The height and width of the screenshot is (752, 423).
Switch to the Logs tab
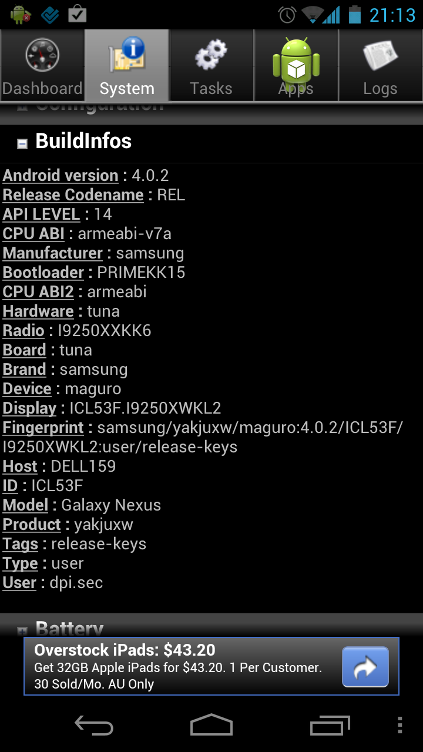pos(381,65)
